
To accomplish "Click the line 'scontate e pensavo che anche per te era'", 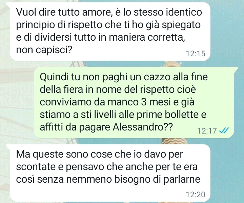I will [x=107, y=167].
